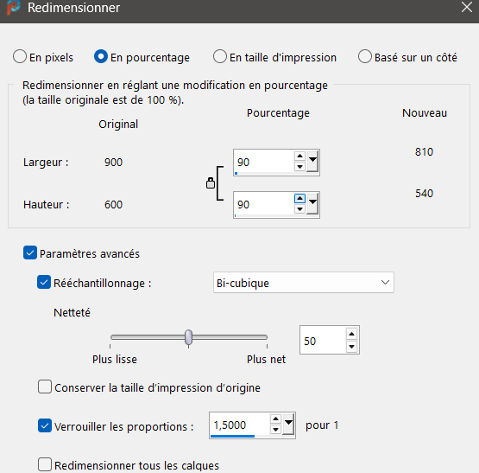Select En taille d'impression radio option
The width and height of the screenshot is (479, 473).
220,57
